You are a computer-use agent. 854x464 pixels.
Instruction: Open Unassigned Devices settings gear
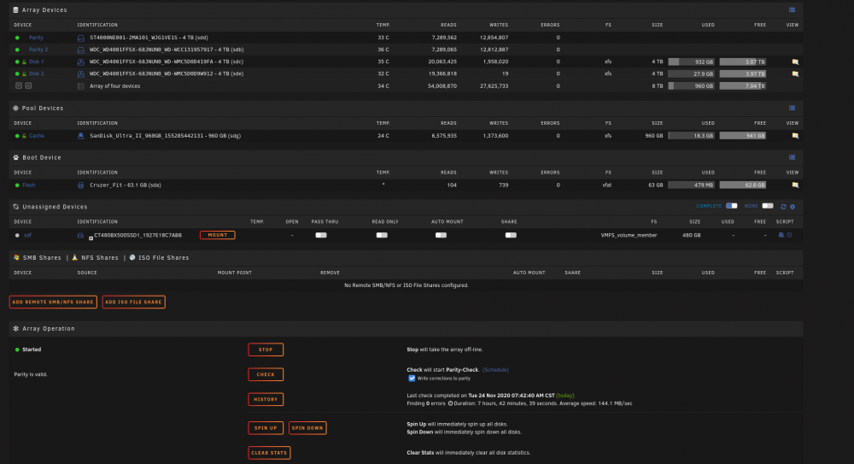pos(793,207)
